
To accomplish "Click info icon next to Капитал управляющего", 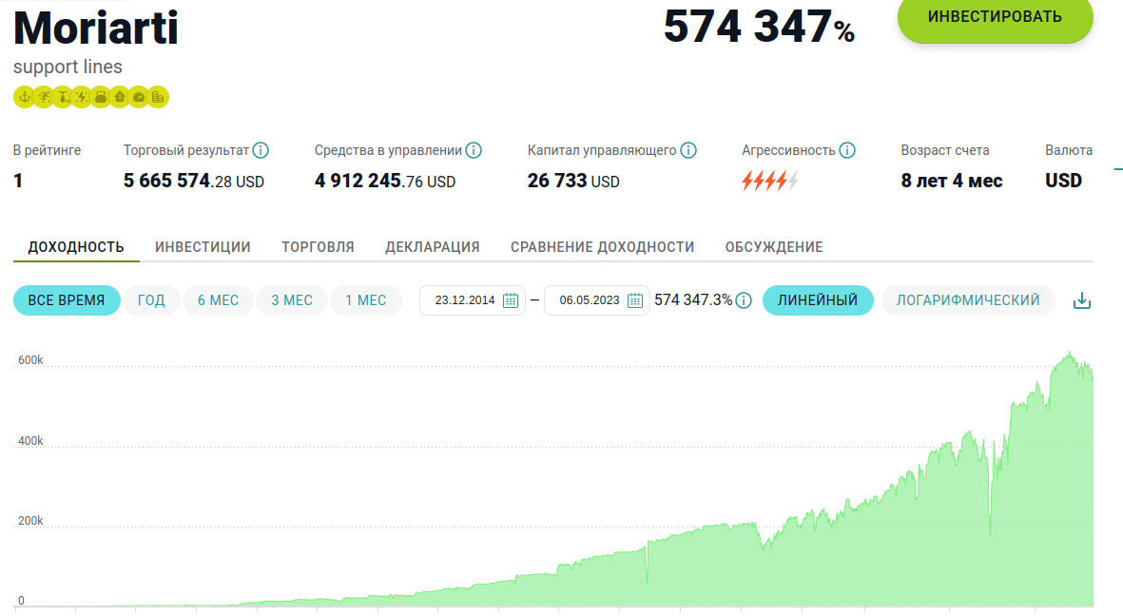I will tap(688, 150).
